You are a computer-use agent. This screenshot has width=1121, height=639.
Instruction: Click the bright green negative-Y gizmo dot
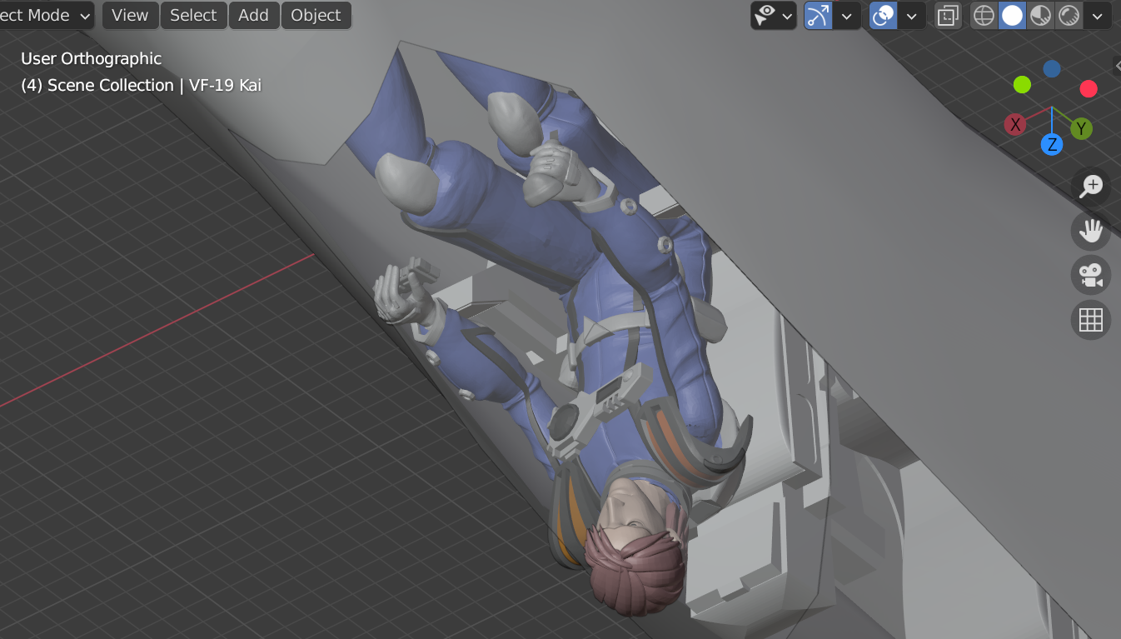click(x=1022, y=85)
